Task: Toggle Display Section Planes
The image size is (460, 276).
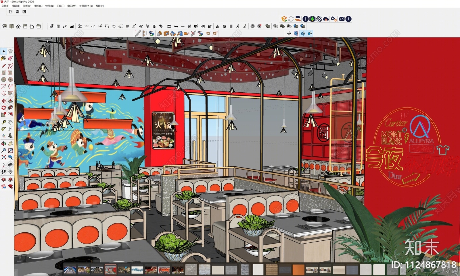Action: [296, 34]
